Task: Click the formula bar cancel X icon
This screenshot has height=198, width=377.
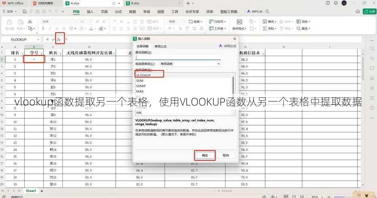Action: [x=47, y=39]
